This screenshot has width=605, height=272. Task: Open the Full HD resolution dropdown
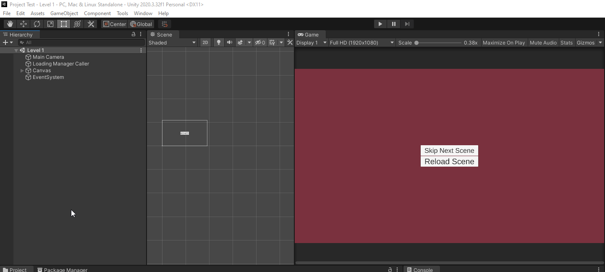[x=361, y=42]
